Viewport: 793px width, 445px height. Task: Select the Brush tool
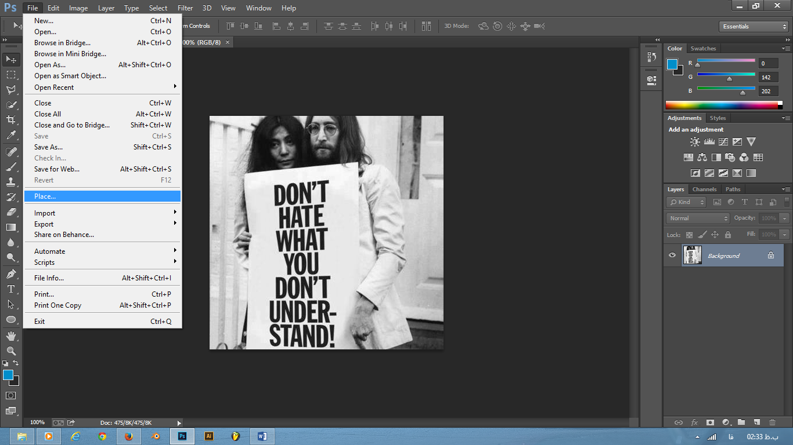[x=11, y=167]
